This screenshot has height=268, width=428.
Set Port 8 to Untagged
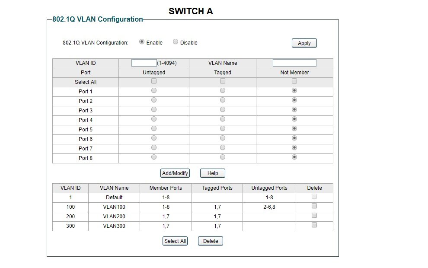pyautogui.click(x=154, y=157)
